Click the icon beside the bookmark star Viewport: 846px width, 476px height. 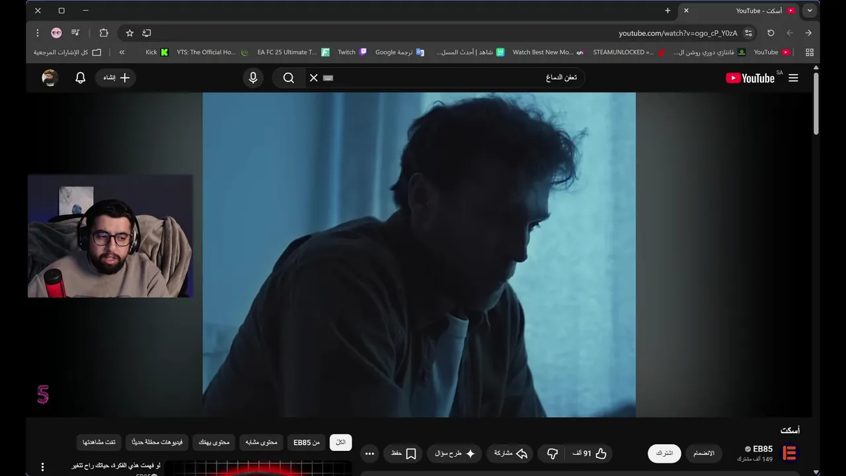tap(147, 33)
